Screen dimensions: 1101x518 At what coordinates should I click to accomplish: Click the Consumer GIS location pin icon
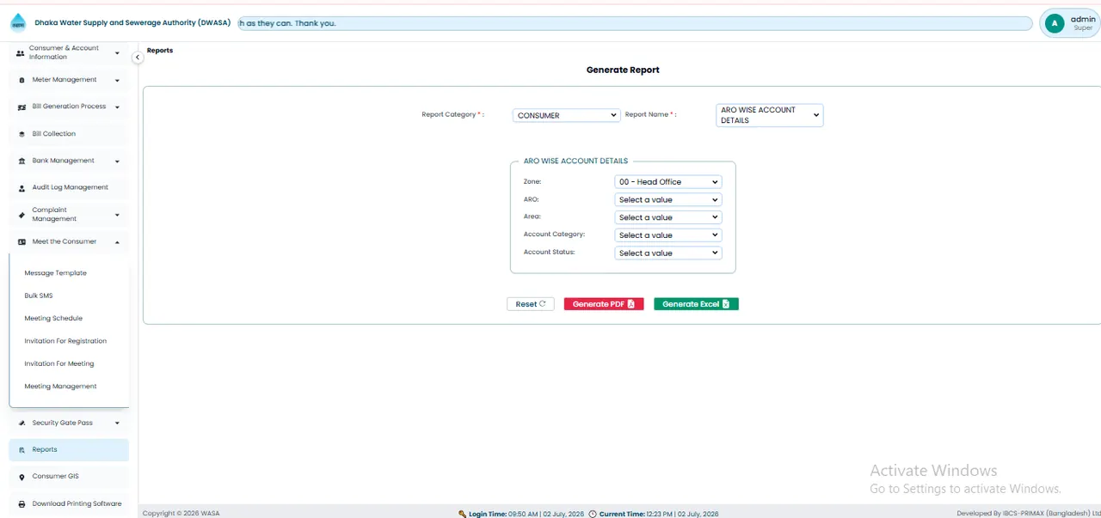tap(22, 477)
